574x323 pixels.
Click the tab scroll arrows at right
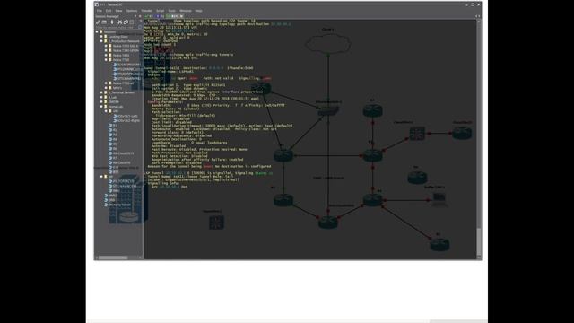click(x=477, y=16)
